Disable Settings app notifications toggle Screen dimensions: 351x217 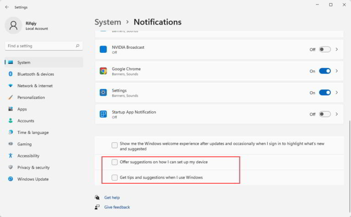[325, 93]
